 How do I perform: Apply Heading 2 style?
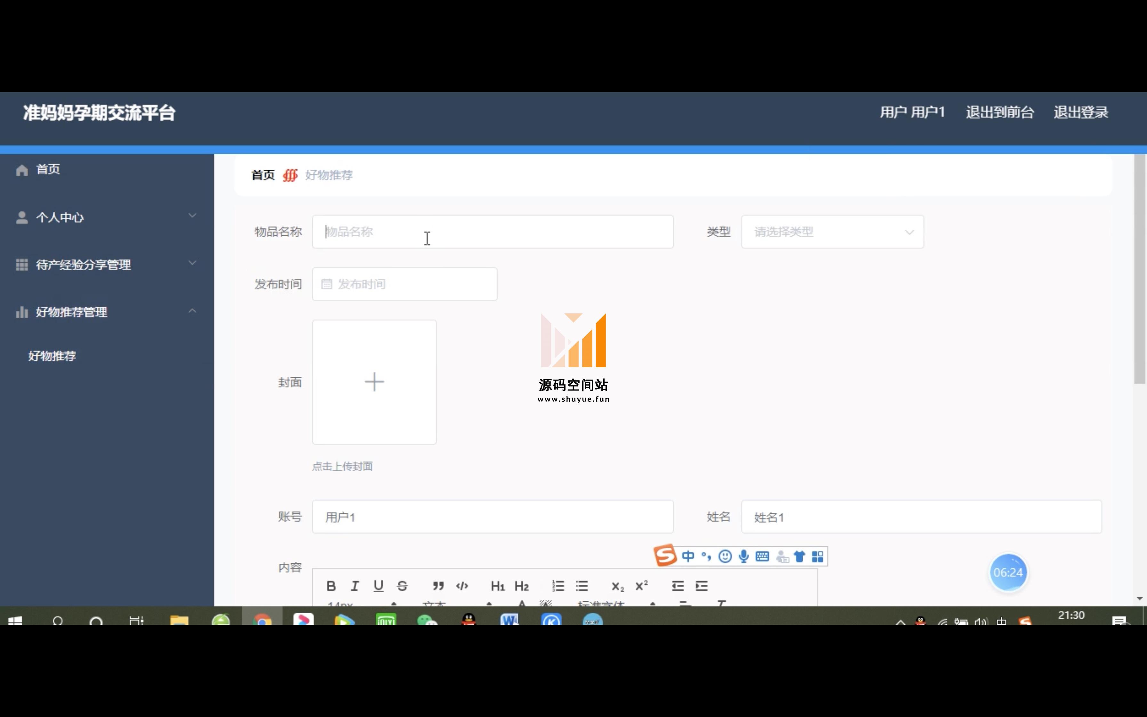pyautogui.click(x=521, y=586)
